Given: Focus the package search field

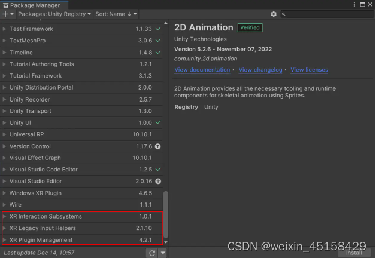Looking at the screenshot, I should (327, 14).
